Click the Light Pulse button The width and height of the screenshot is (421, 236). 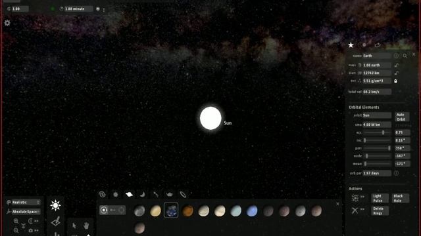pos(380,198)
